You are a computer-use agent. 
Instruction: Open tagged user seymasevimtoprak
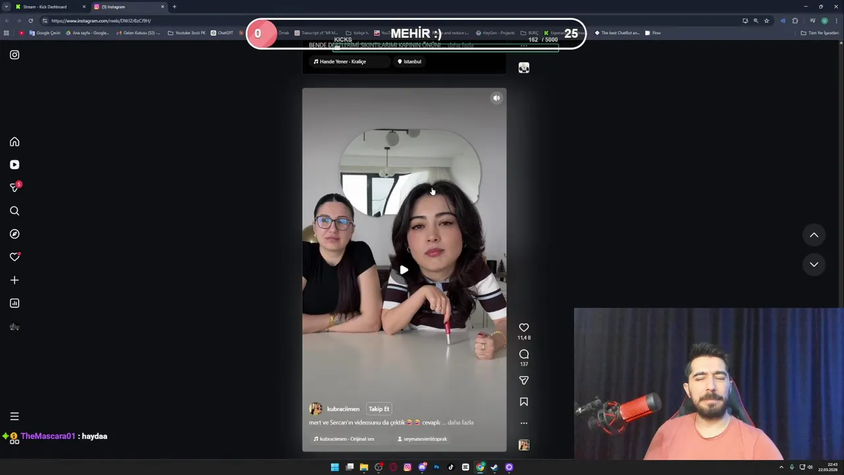(x=422, y=439)
